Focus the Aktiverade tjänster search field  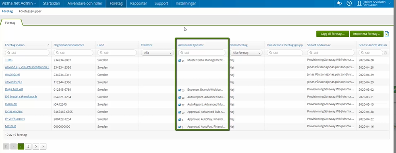202,53
